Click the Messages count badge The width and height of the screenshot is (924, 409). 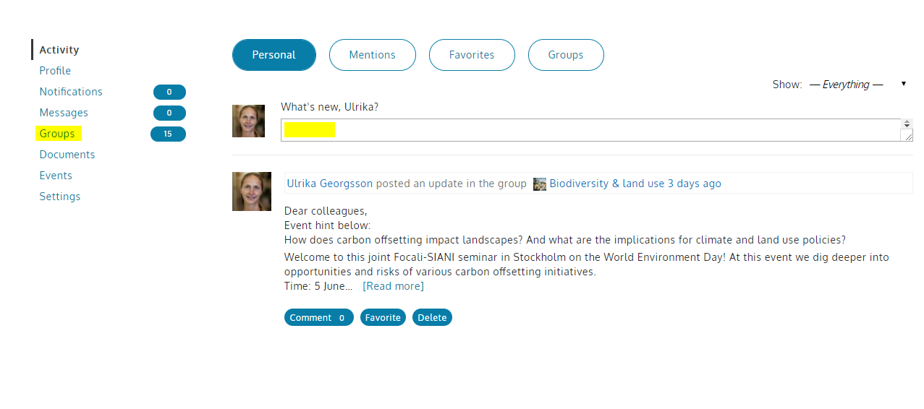point(169,113)
